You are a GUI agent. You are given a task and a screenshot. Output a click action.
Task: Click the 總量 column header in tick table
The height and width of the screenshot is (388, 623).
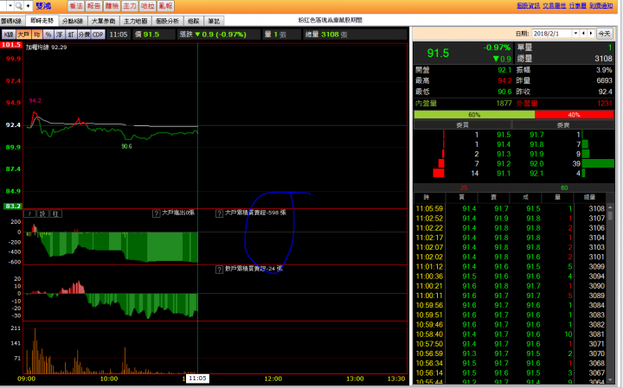click(x=589, y=197)
